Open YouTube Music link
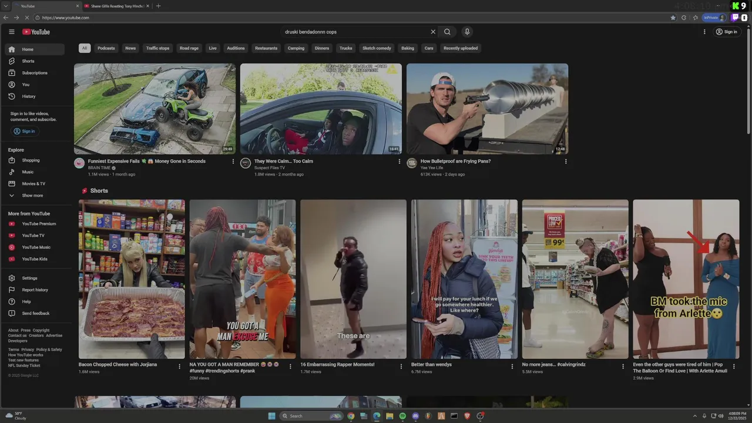Screen dimensions: 752x423 tap(35, 247)
